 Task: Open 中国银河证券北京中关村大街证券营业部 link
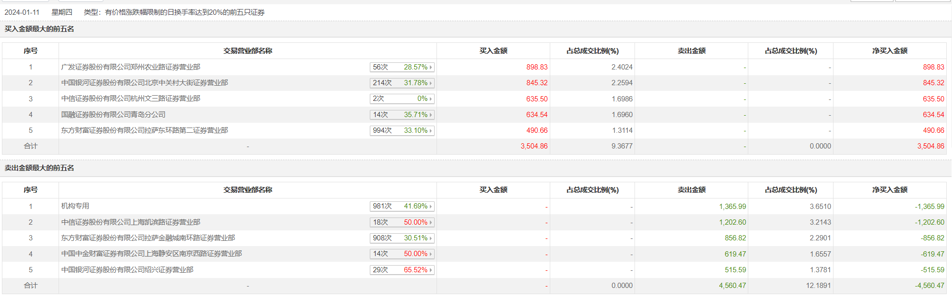tap(145, 83)
